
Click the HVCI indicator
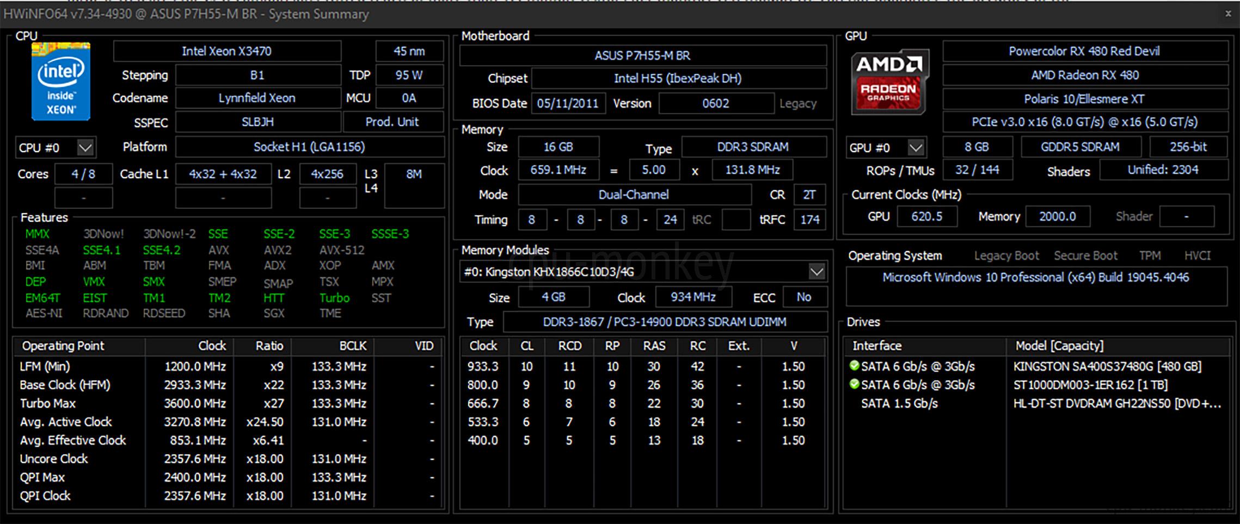click(x=1198, y=255)
